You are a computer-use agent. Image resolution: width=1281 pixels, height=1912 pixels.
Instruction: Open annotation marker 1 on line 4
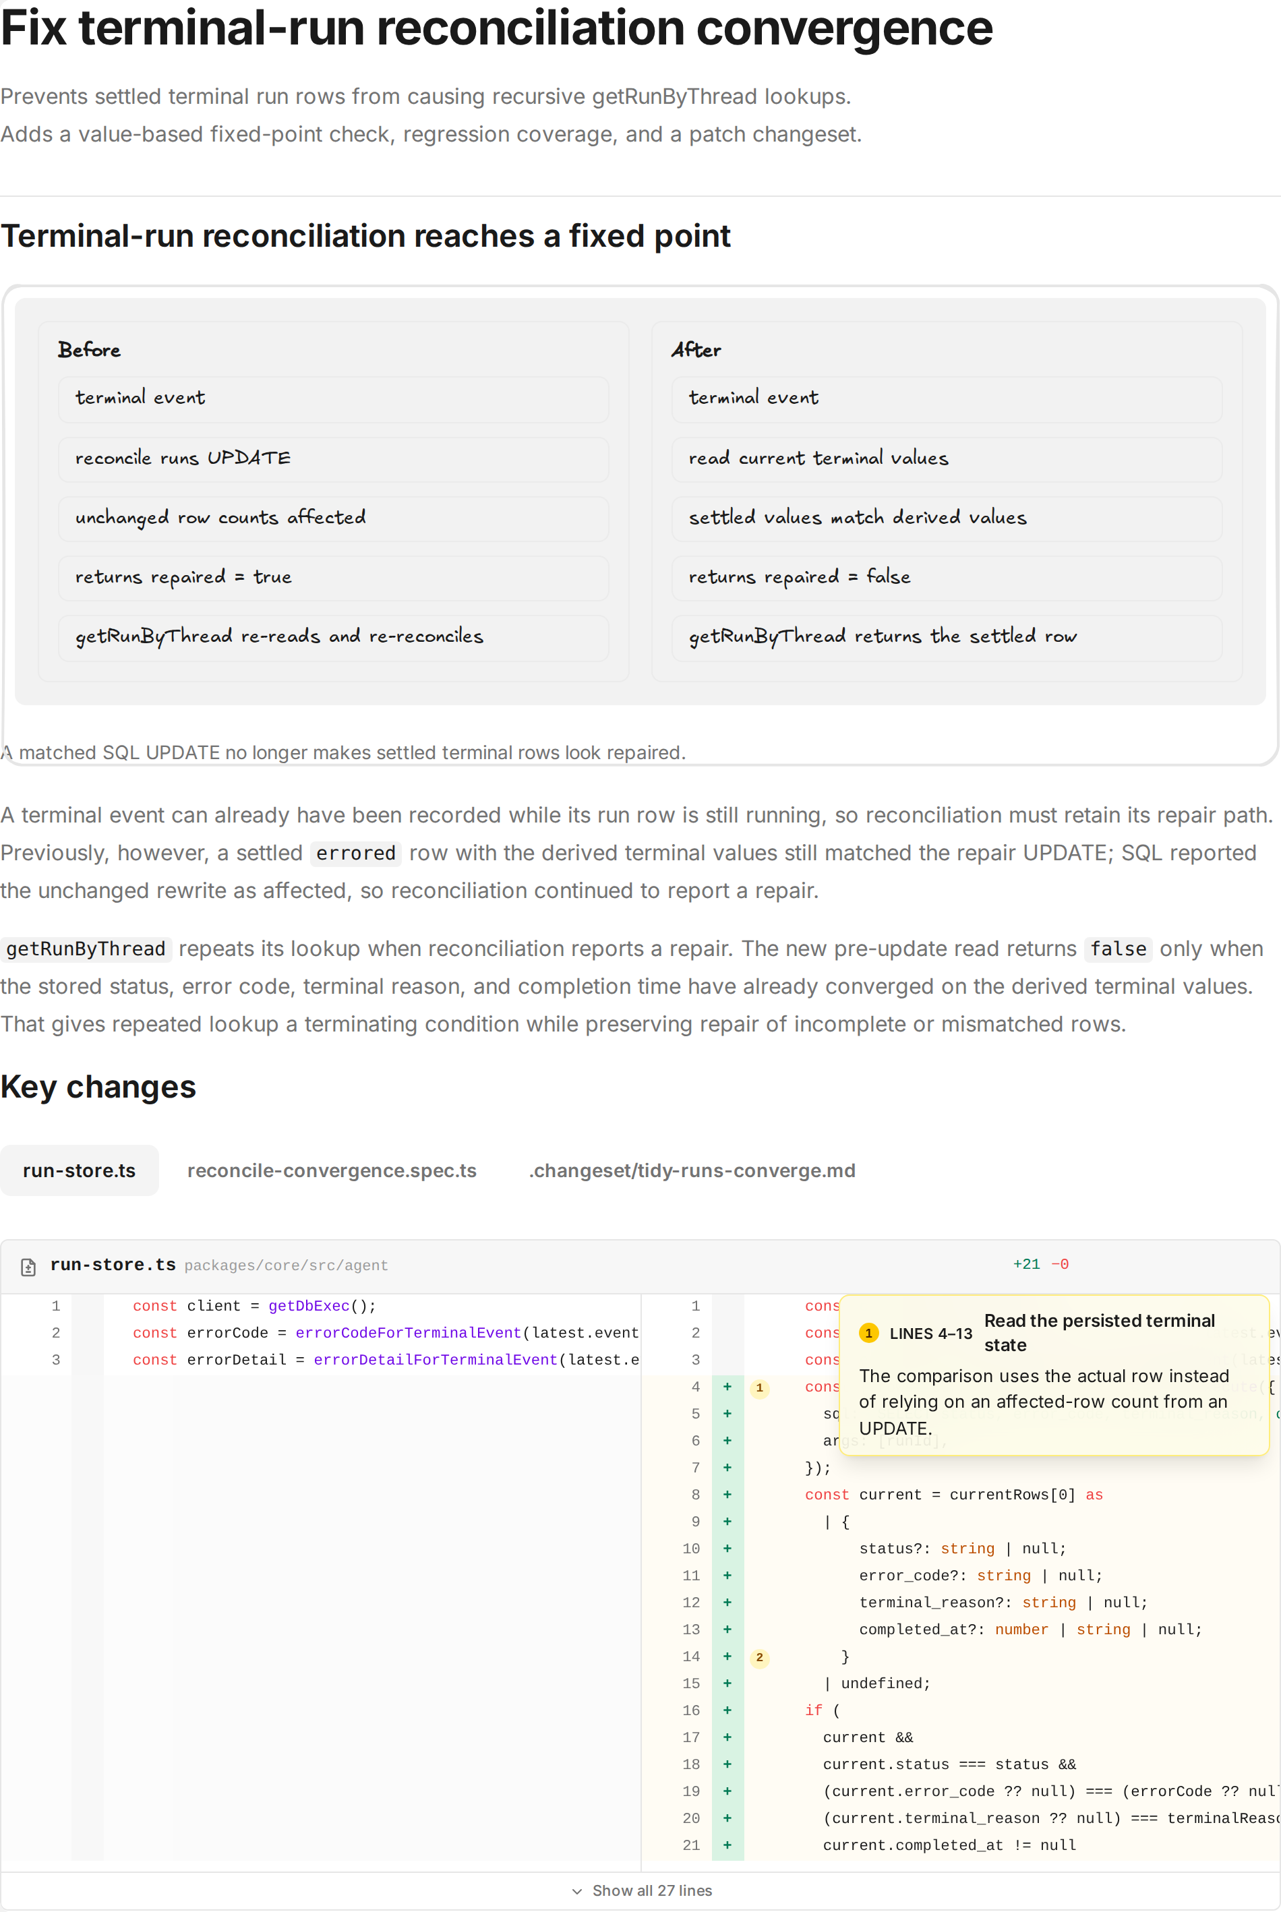[759, 1387]
